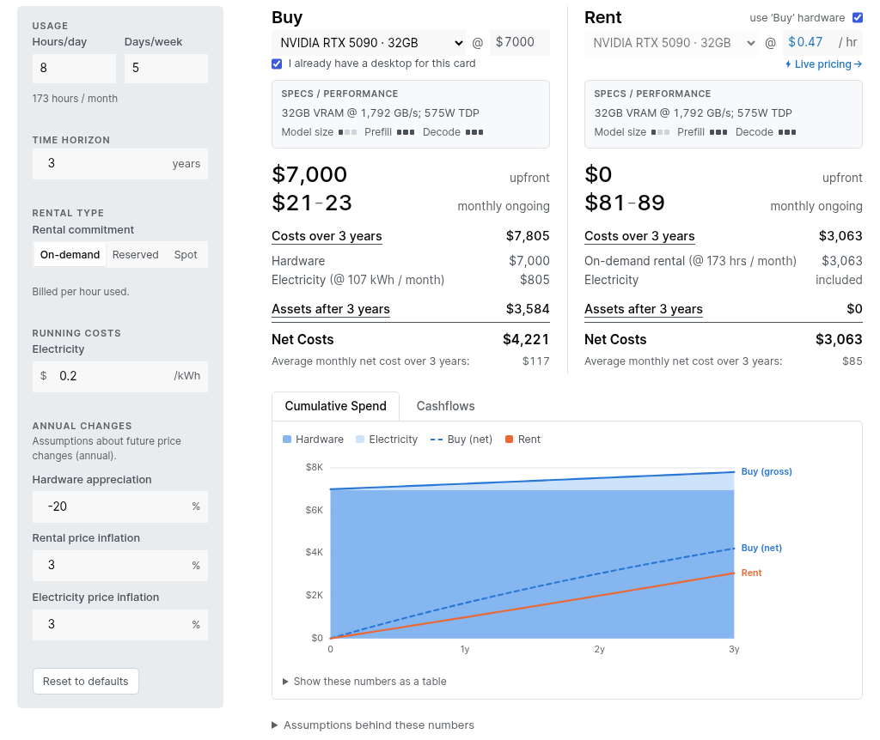The image size is (880, 740).
Task: Click the 'Billed per hour used.' note
Action: (80, 292)
